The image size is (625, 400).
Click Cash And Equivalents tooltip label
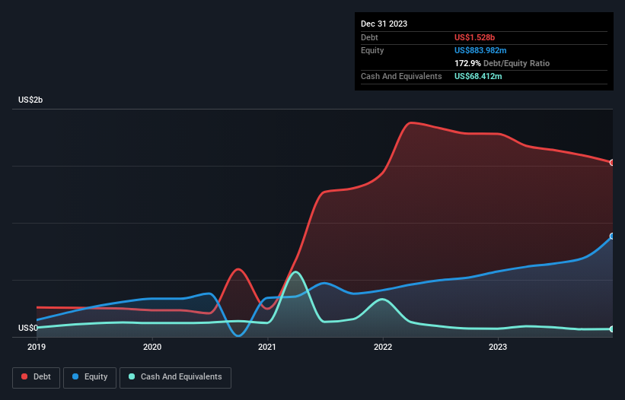(x=401, y=76)
